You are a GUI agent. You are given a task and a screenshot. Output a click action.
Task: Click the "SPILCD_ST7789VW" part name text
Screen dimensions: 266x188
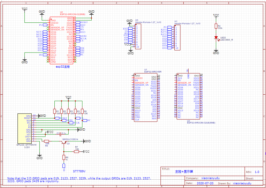pos(26,145)
